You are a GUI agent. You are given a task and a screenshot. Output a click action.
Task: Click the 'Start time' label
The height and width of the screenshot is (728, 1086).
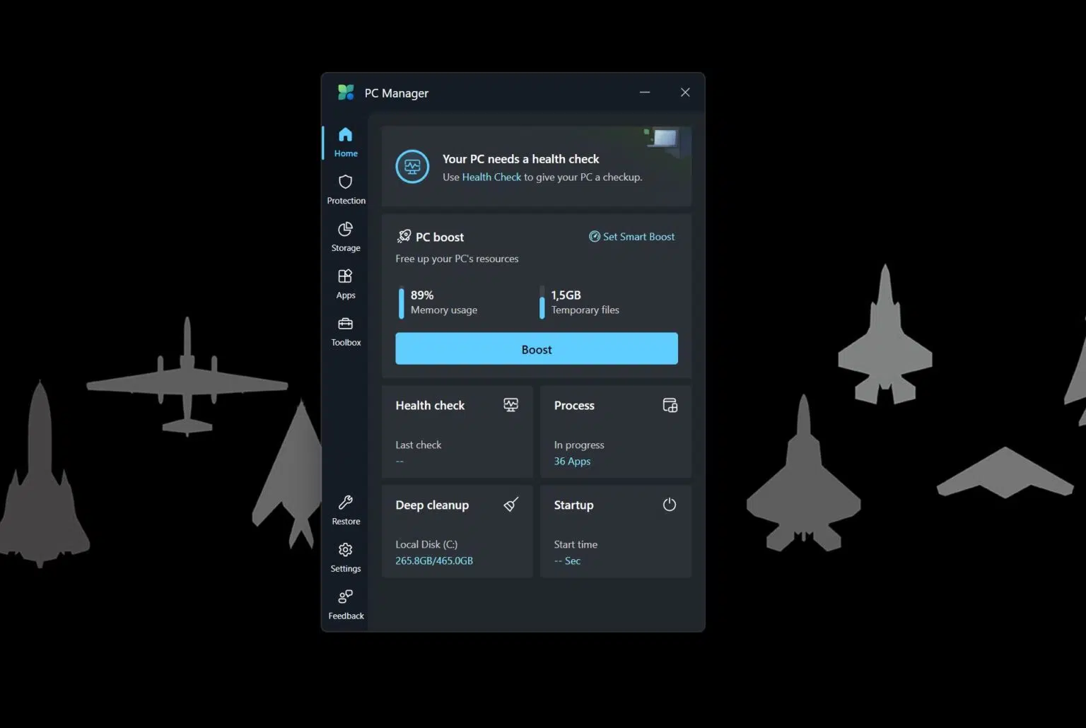pos(576,545)
